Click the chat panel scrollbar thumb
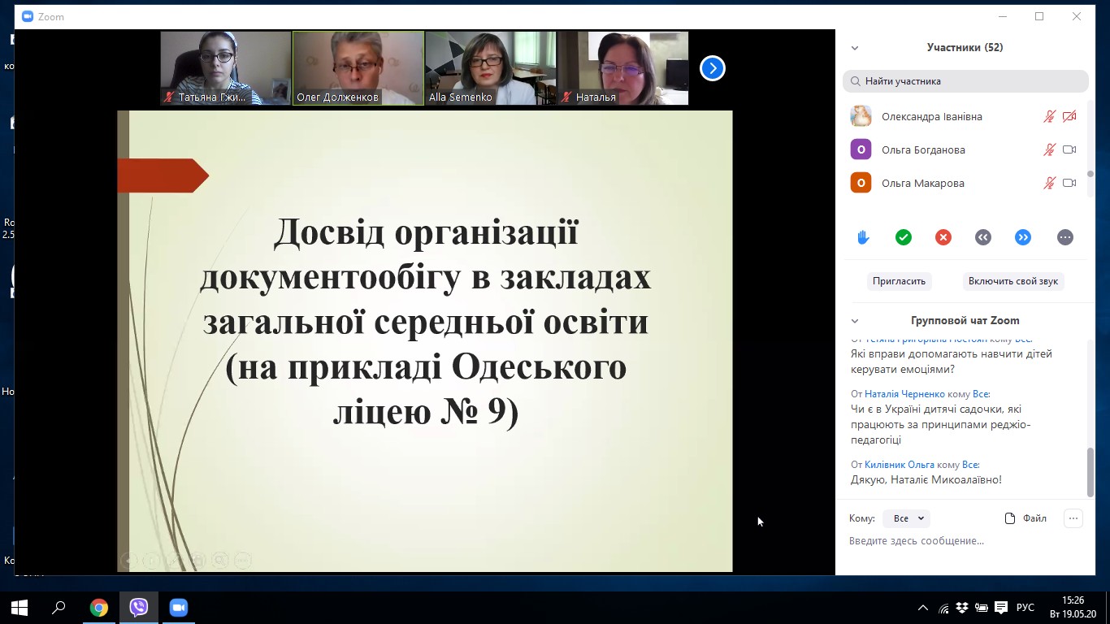The height and width of the screenshot is (624, 1110). [1090, 472]
